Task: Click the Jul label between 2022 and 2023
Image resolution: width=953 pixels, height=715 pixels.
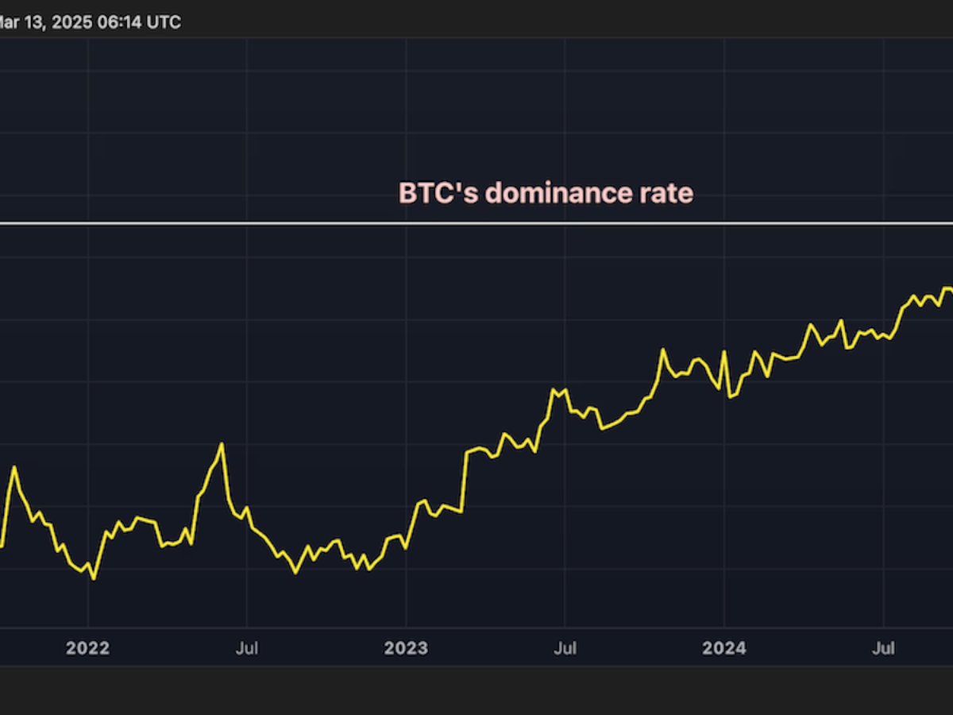Action: (x=247, y=648)
